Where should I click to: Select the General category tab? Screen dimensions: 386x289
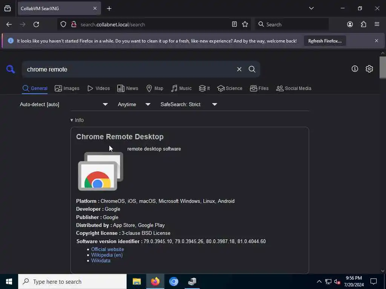[35, 88]
